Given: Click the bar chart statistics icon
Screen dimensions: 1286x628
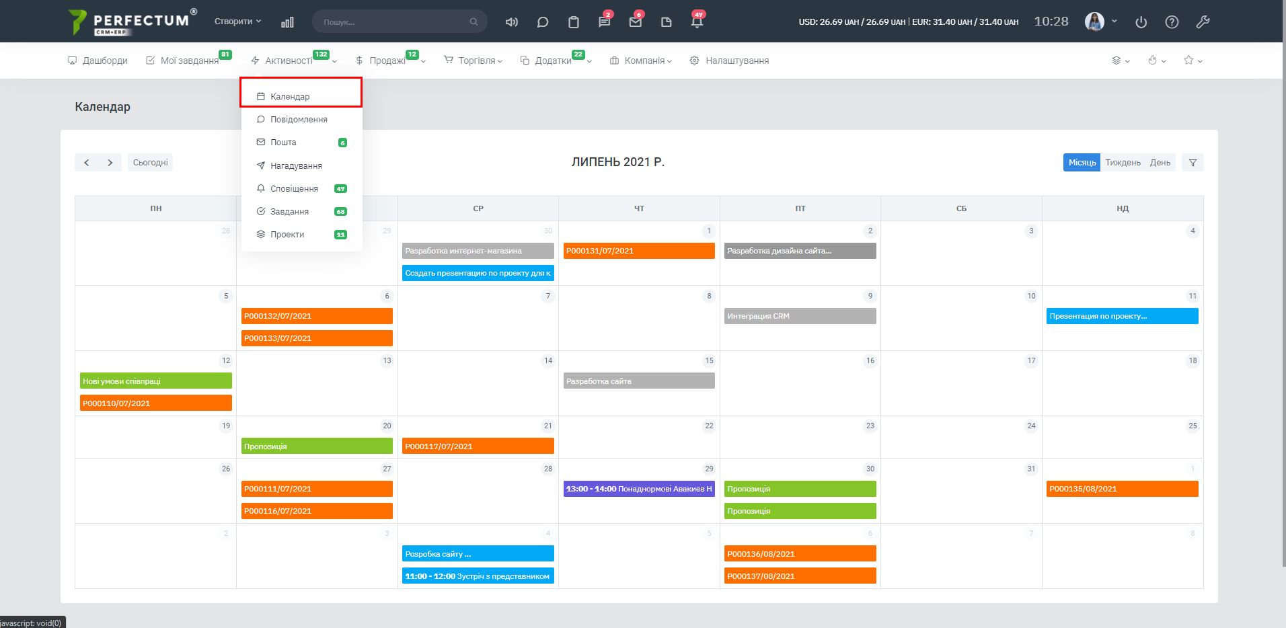Looking at the screenshot, I should point(287,22).
